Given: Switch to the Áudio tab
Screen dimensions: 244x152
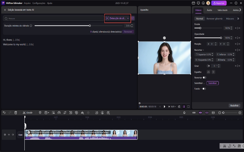Looking at the screenshot, I should (x=209, y=10).
